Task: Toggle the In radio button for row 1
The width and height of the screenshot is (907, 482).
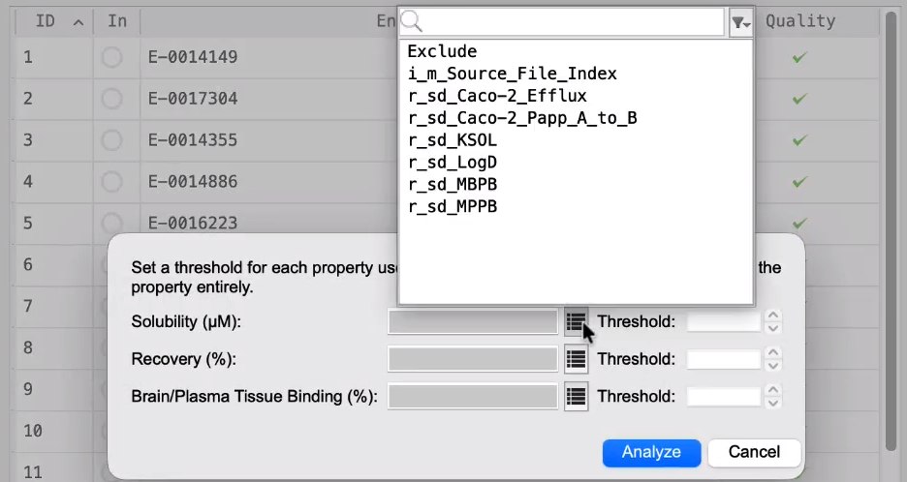Action: tap(111, 57)
